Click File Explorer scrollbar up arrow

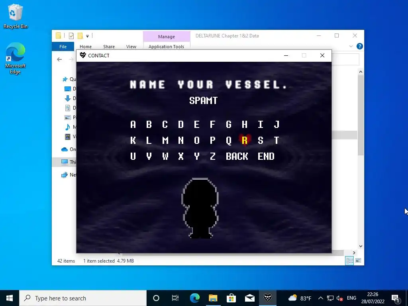(361, 72)
